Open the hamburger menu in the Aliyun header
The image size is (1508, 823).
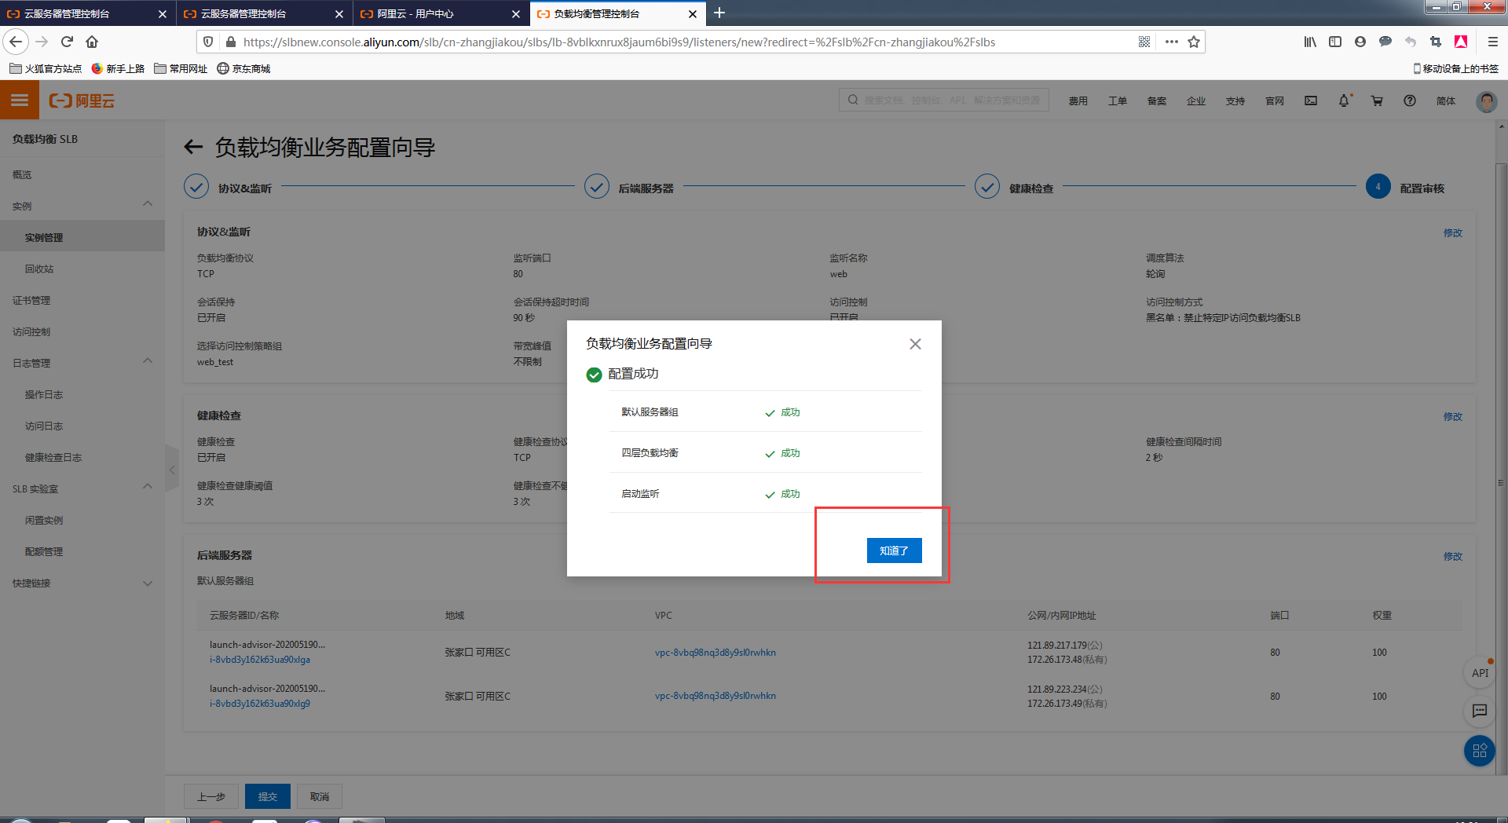point(20,101)
